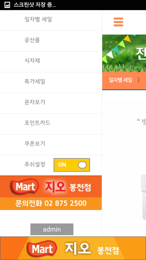Open 일자별 세일 in the side menu

(x=51, y=20)
